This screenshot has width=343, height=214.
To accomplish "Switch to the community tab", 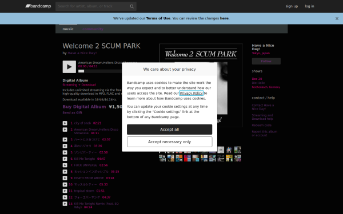I will coord(93,29).
